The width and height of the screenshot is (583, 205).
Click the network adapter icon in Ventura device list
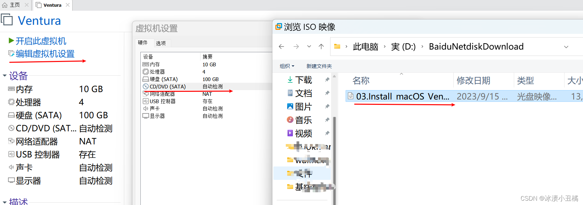11,141
